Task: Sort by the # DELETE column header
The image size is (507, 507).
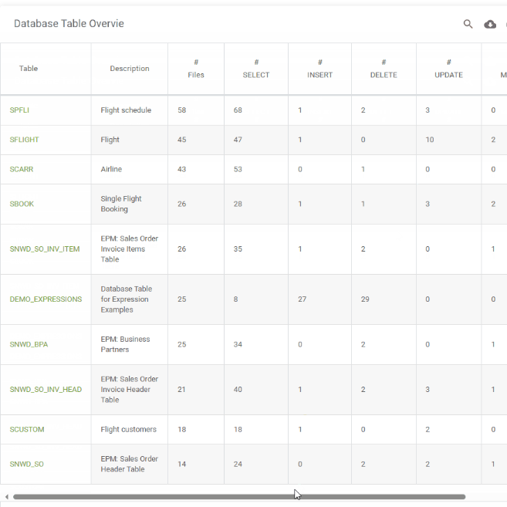Action: click(x=384, y=69)
